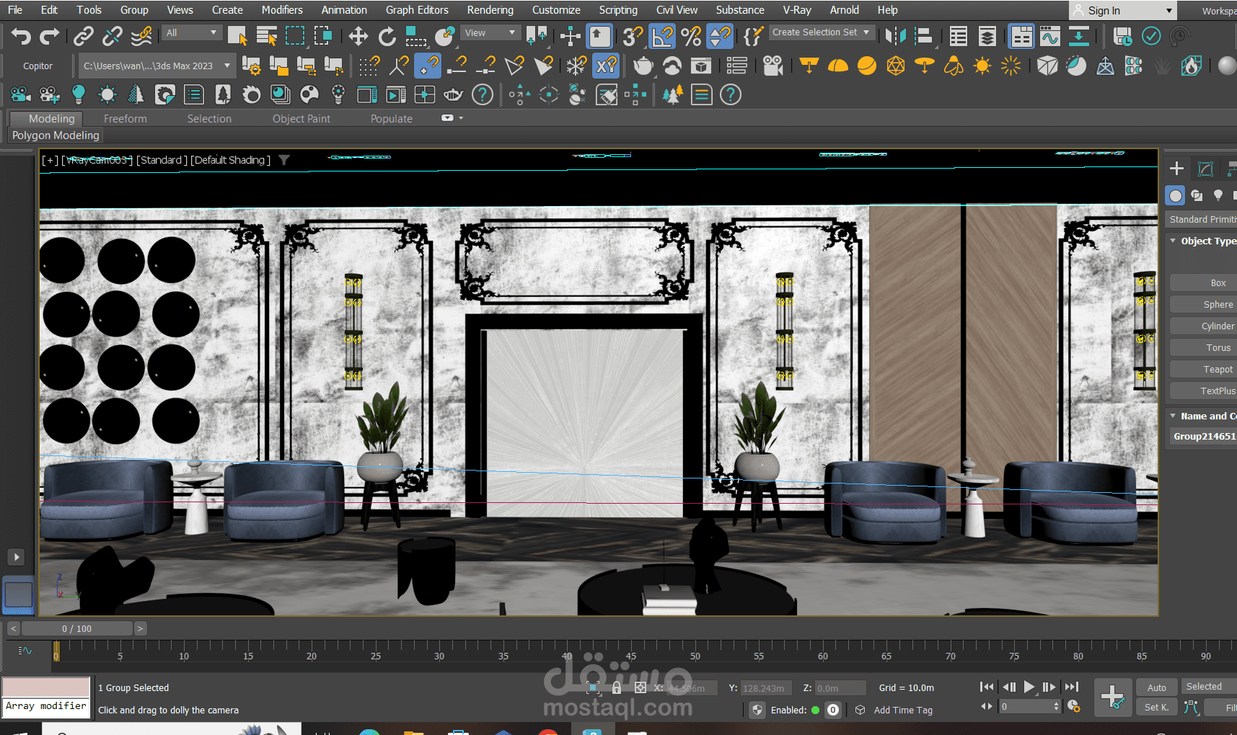Screen dimensions: 1237x735
Task: Open the Create Selection Set dropdown
Action: tap(822, 32)
